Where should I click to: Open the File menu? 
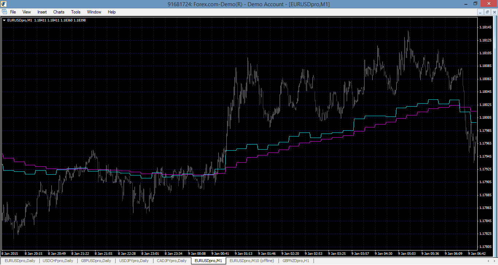coord(13,12)
